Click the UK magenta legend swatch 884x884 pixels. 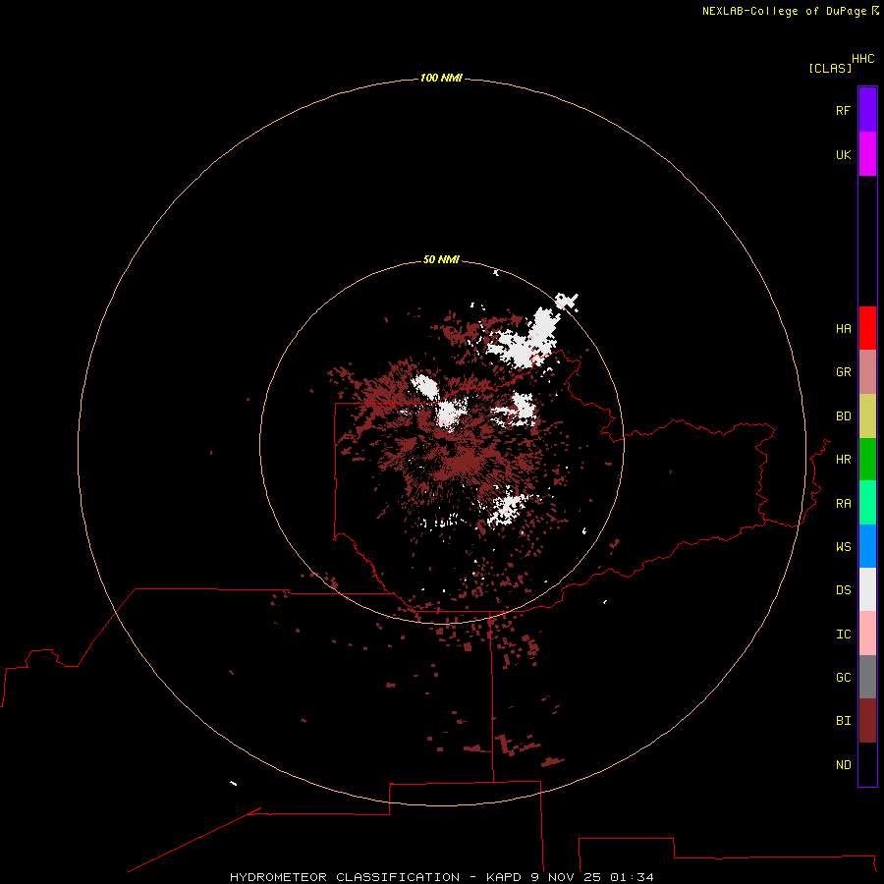[867, 154]
